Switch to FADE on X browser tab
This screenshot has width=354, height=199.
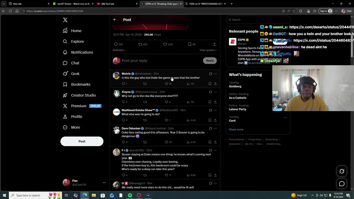[205, 4]
